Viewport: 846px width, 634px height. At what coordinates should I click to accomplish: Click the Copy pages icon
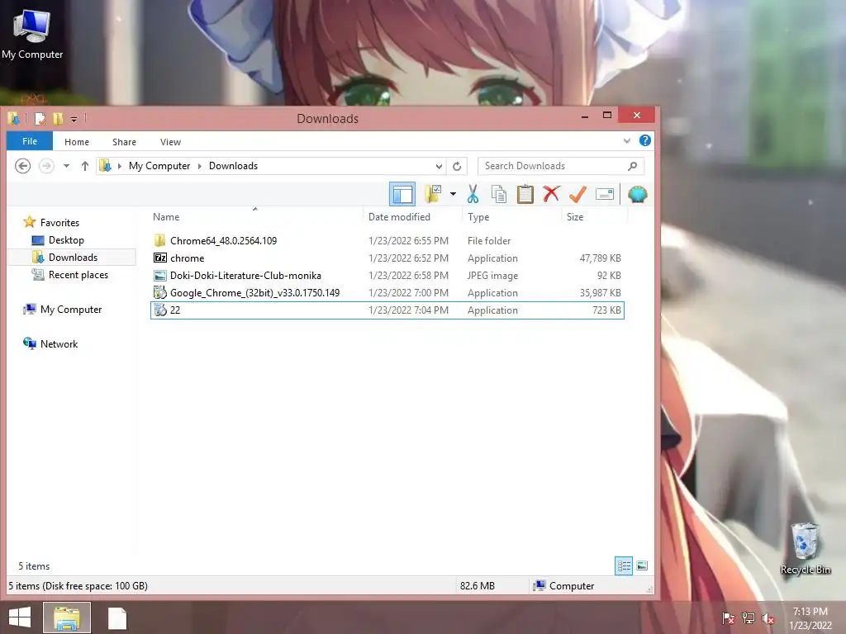point(499,194)
